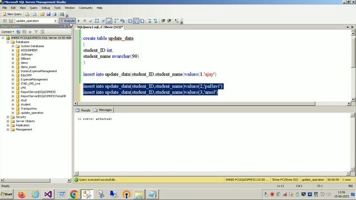Select Results to Text output mode

130,21
